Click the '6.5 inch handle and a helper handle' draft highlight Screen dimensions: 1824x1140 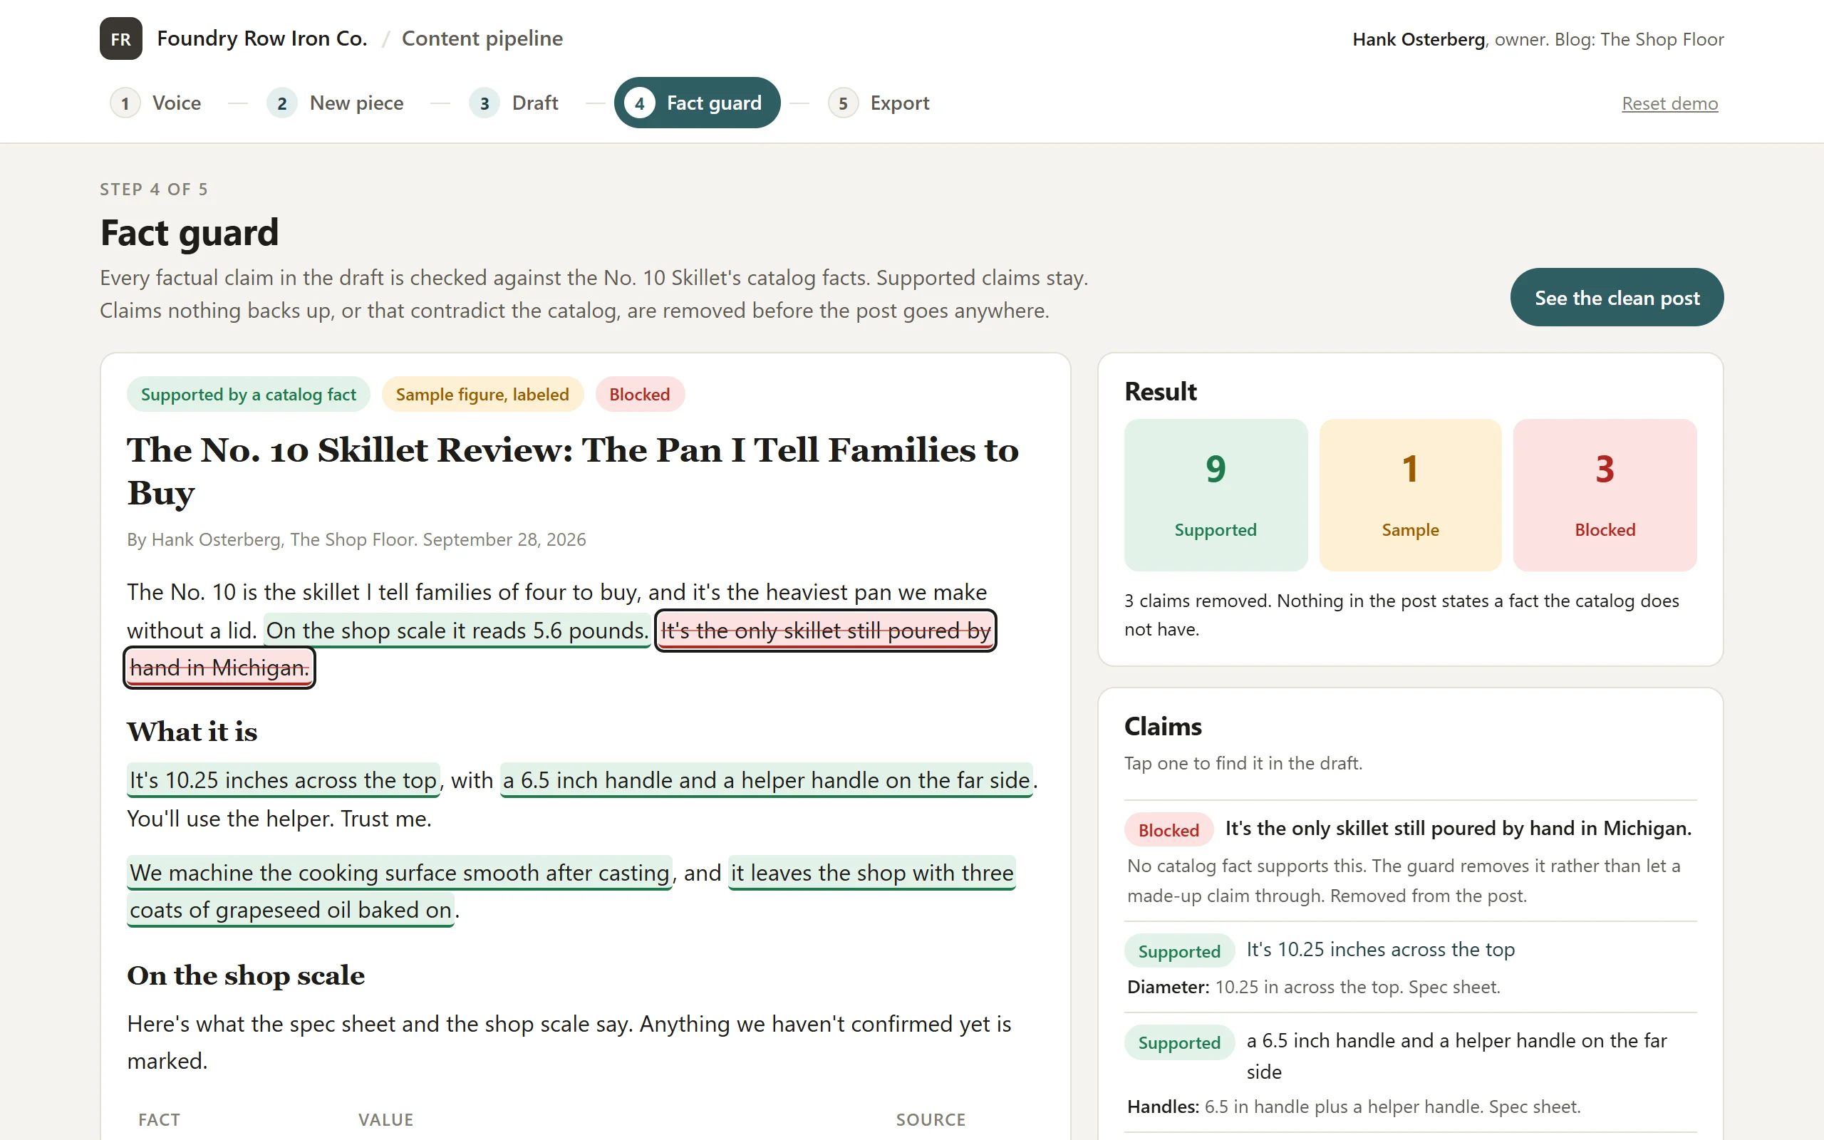[x=766, y=779]
